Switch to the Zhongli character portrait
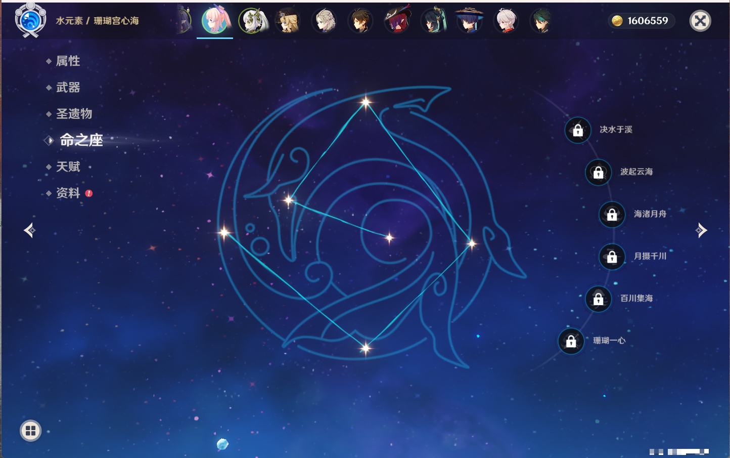 click(x=361, y=21)
